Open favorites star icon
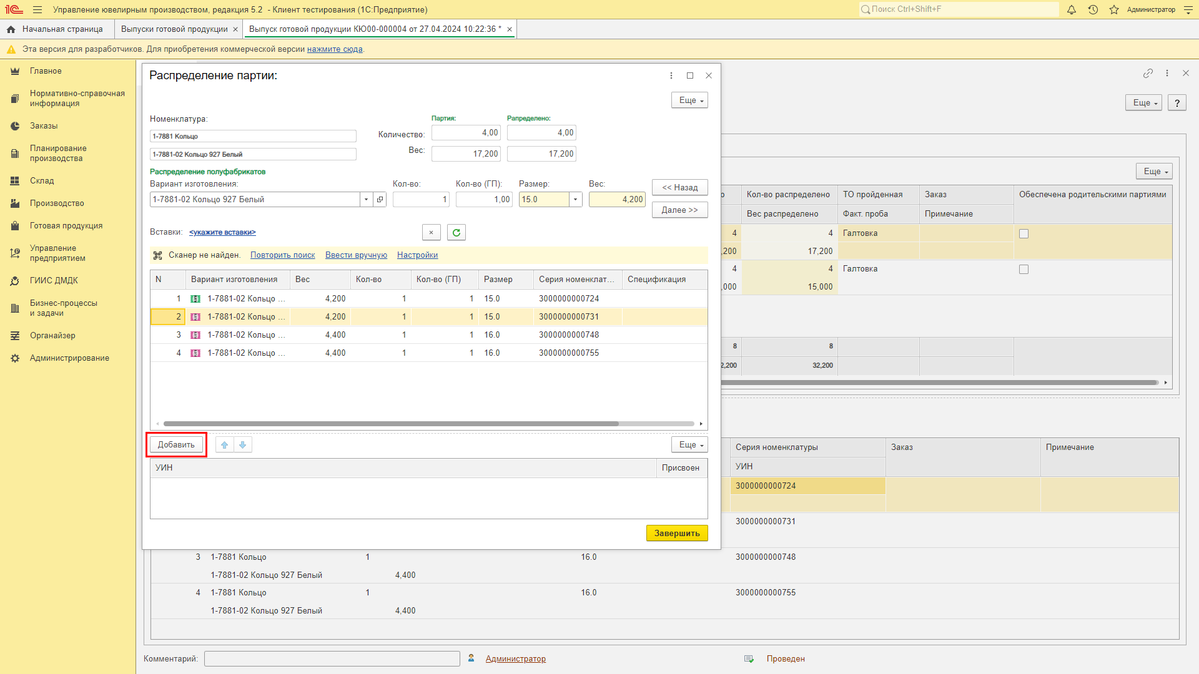The width and height of the screenshot is (1199, 674). click(1114, 9)
